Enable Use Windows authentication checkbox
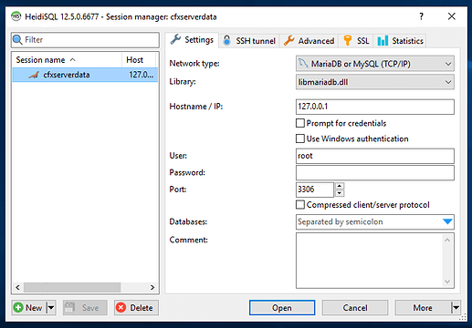The image size is (472, 328). [300, 138]
